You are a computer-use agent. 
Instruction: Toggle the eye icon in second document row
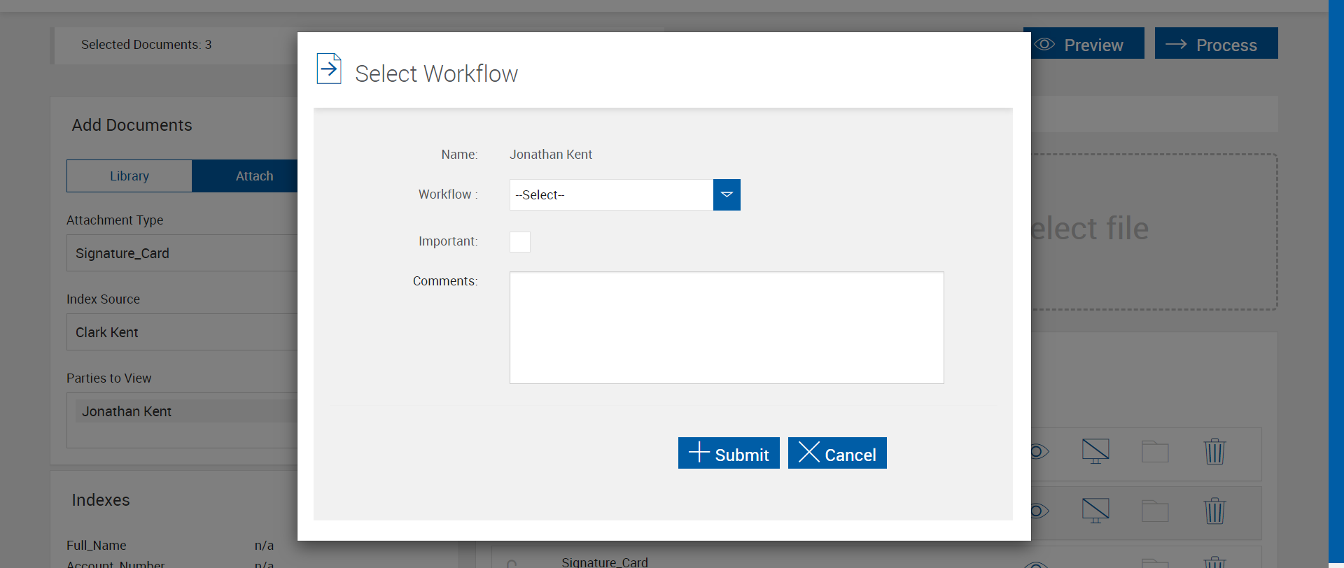click(x=1039, y=511)
